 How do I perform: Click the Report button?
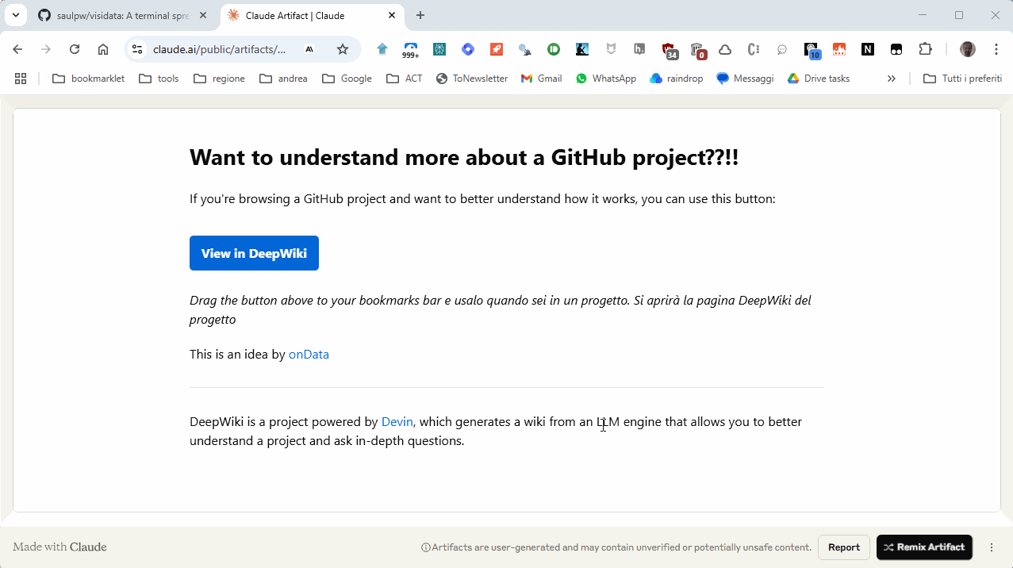(x=843, y=547)
